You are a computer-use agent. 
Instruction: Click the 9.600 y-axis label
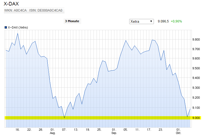[x=196, y=58]
